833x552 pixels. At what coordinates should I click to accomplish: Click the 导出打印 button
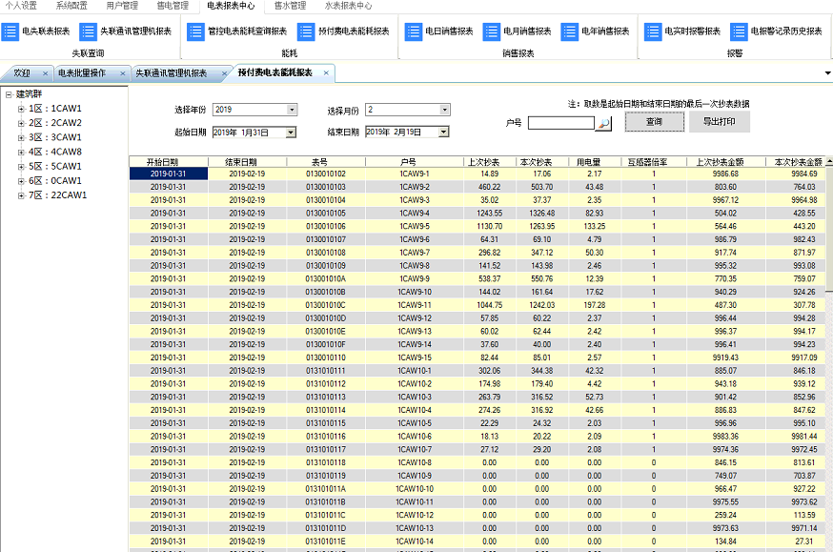[x=720, y=122]
